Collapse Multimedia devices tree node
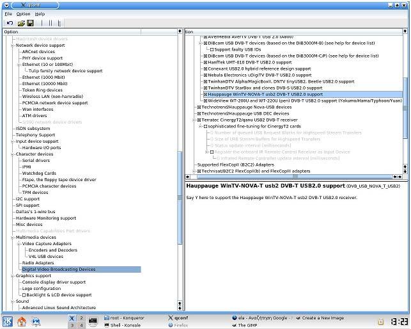The height and width of the screenshot is (329, 411). (12, 237)
